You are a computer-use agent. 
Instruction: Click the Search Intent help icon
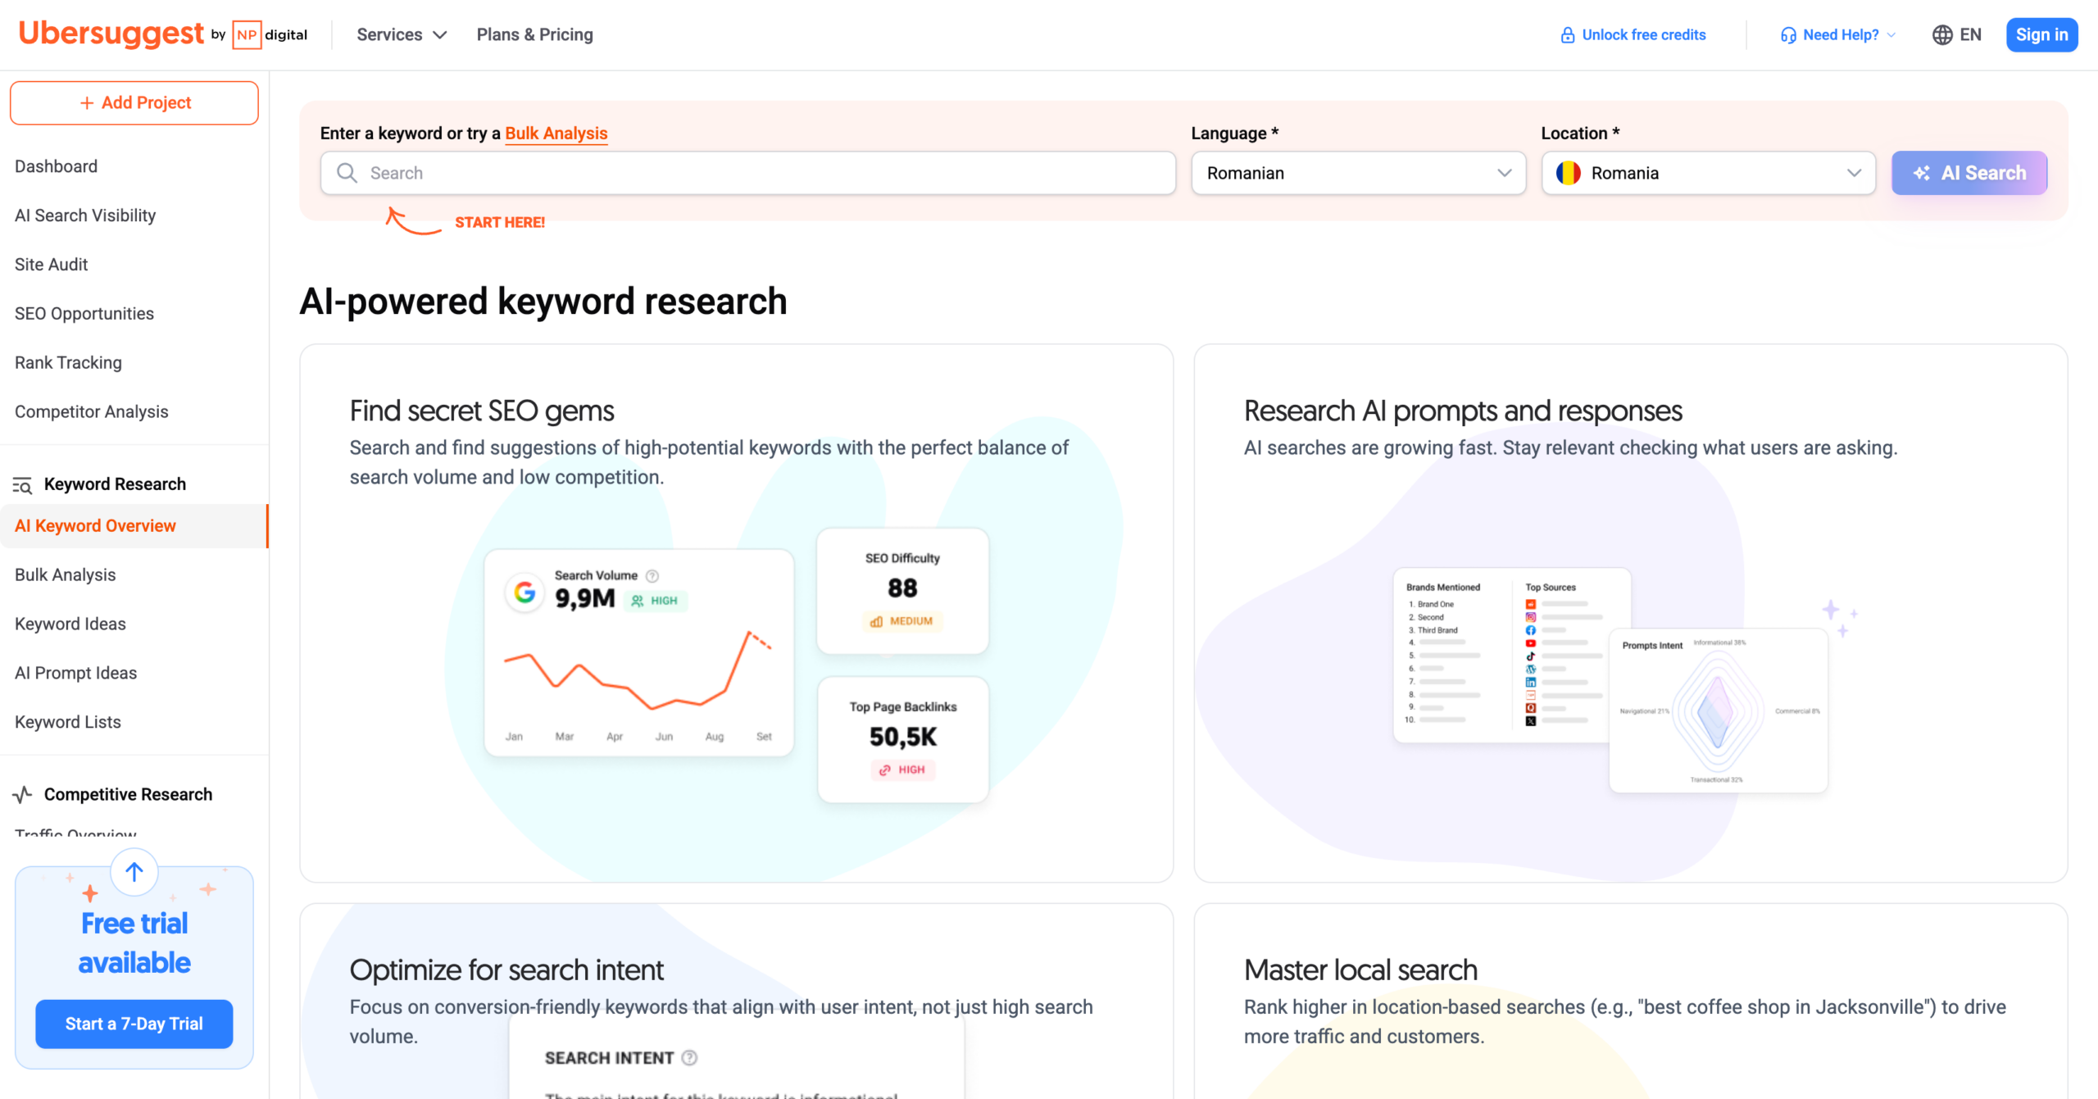[x=690, y=1057]
